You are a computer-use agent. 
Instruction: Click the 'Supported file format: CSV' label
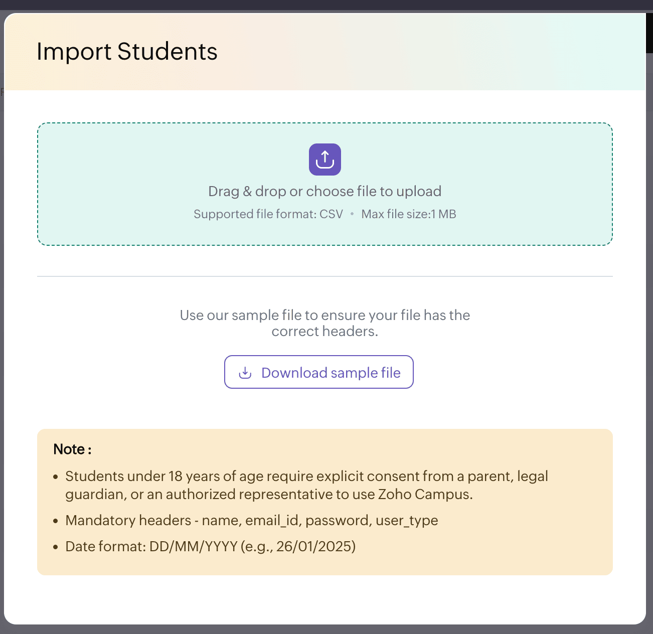(x=268, y=214)
